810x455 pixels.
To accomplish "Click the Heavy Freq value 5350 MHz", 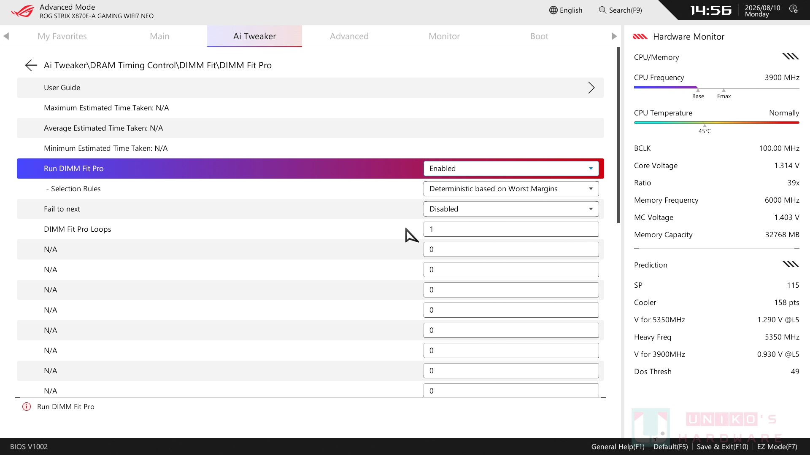I will (x=782, y=337).
